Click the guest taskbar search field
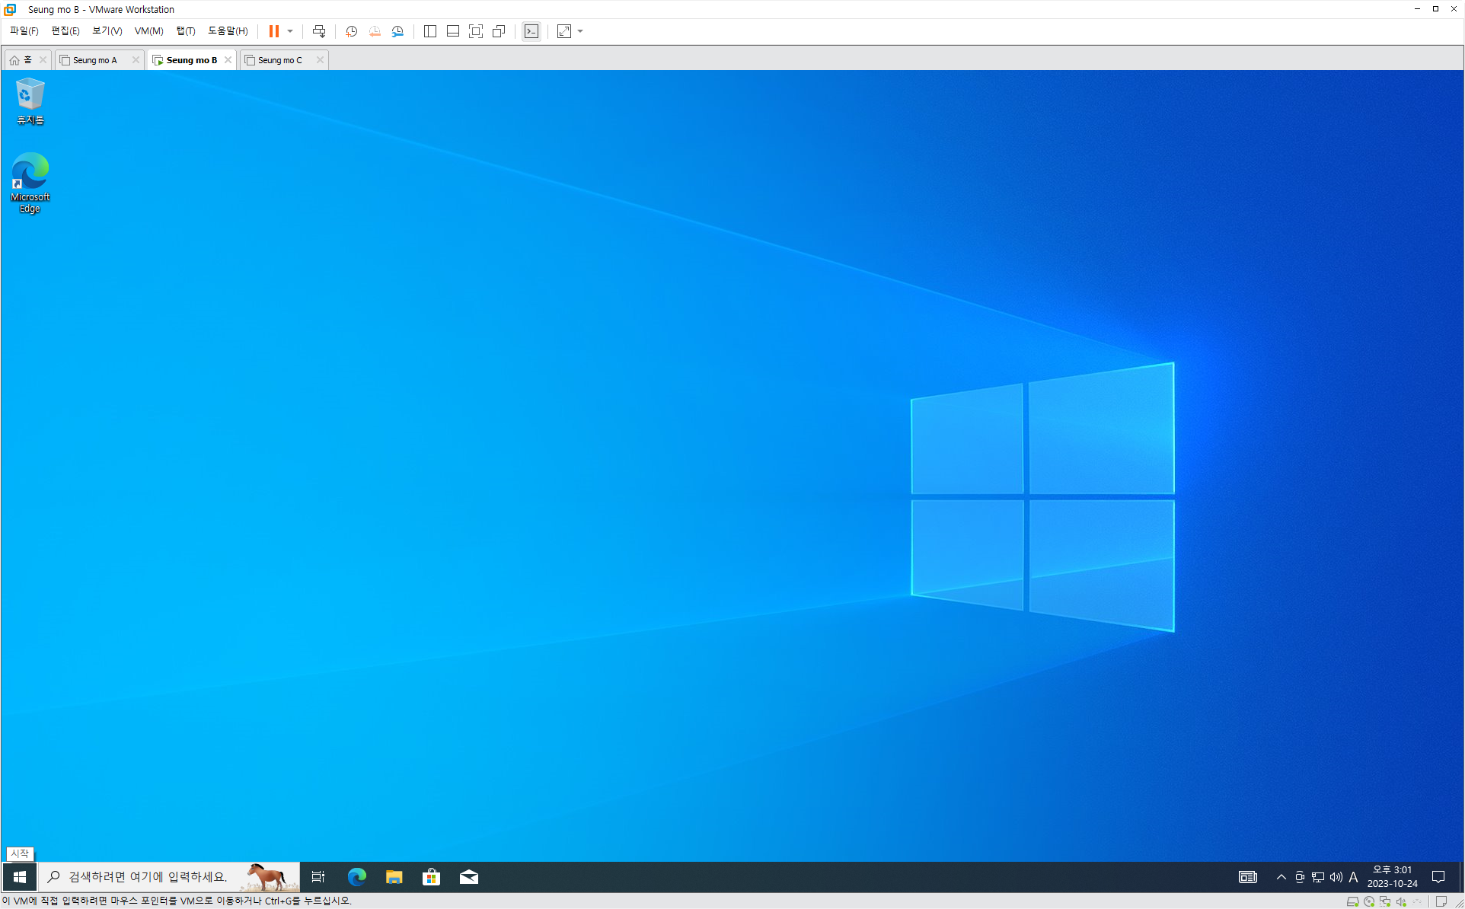The width and height of the screenshot is (1465, 909). tap(148, 877)
